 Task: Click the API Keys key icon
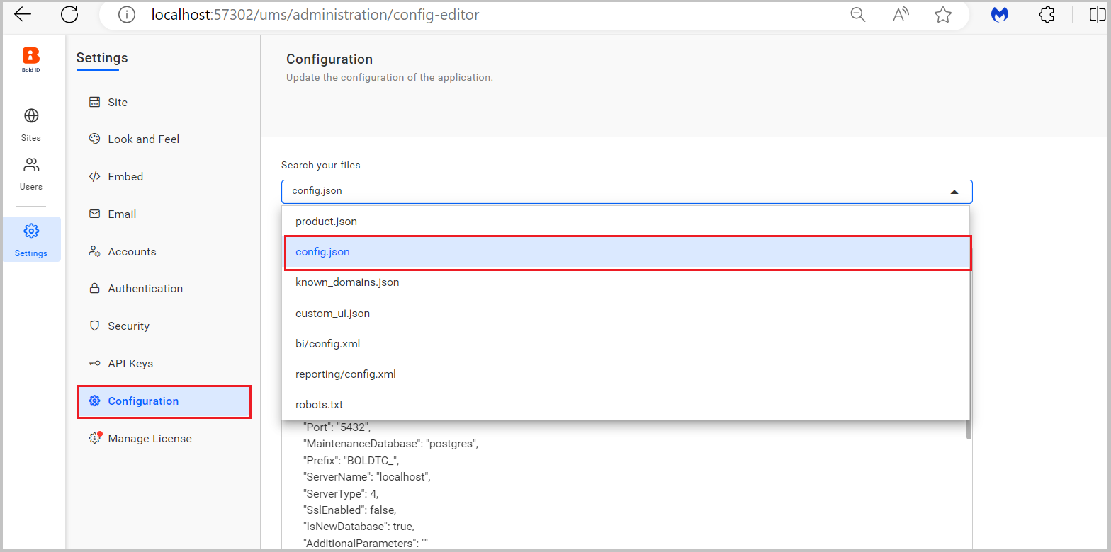tap(94, 363)
